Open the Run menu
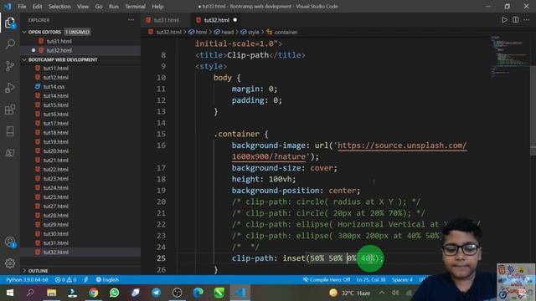536x301 pixels. 114,6
